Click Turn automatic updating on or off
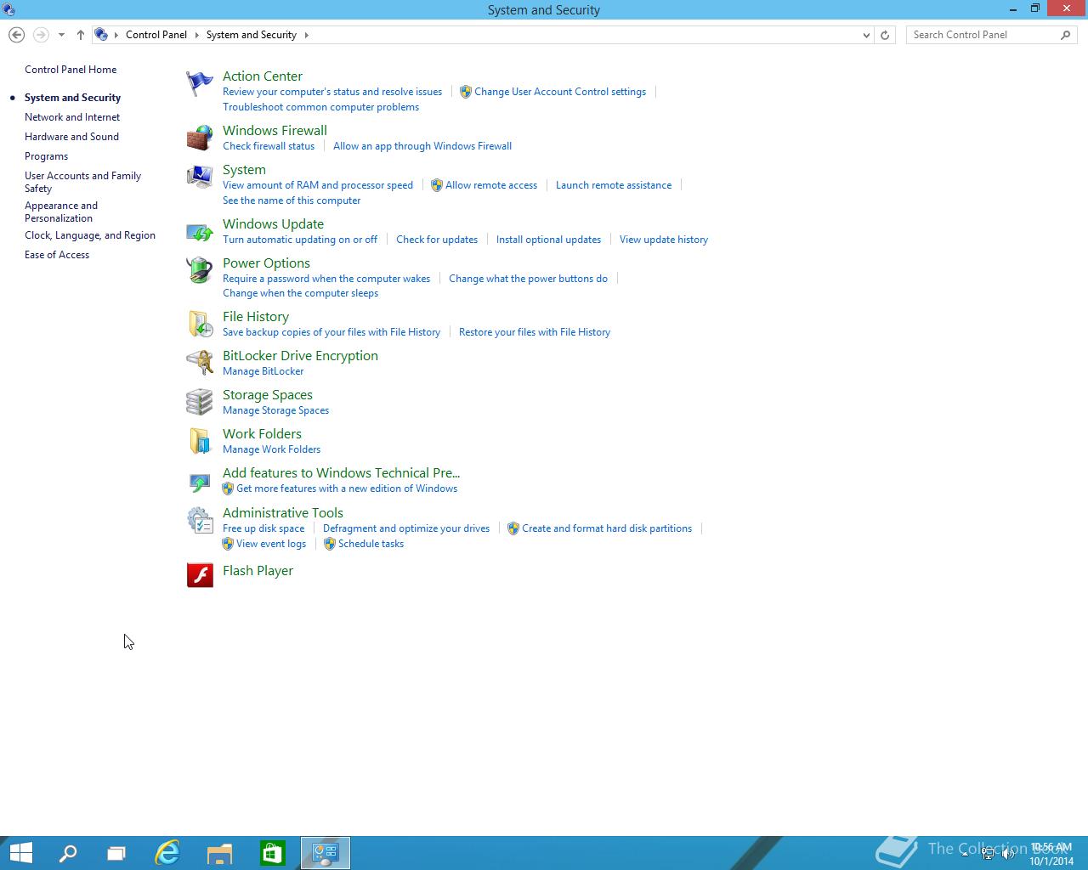 (x=300, y=240)
